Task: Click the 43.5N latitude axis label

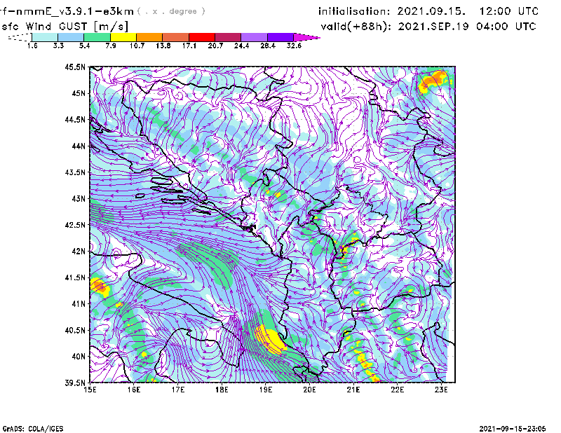Action: pyautogui.click(x=76, y=172)
